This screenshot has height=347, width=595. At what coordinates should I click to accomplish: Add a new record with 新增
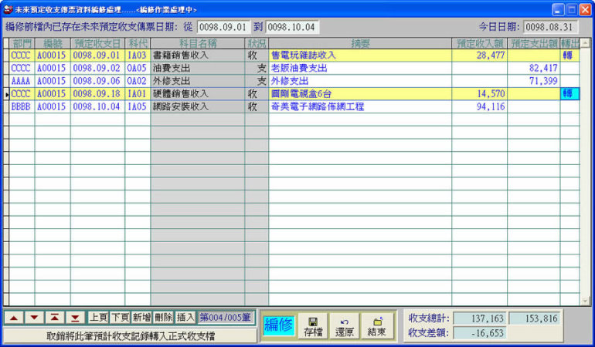[x=141, y=317]
